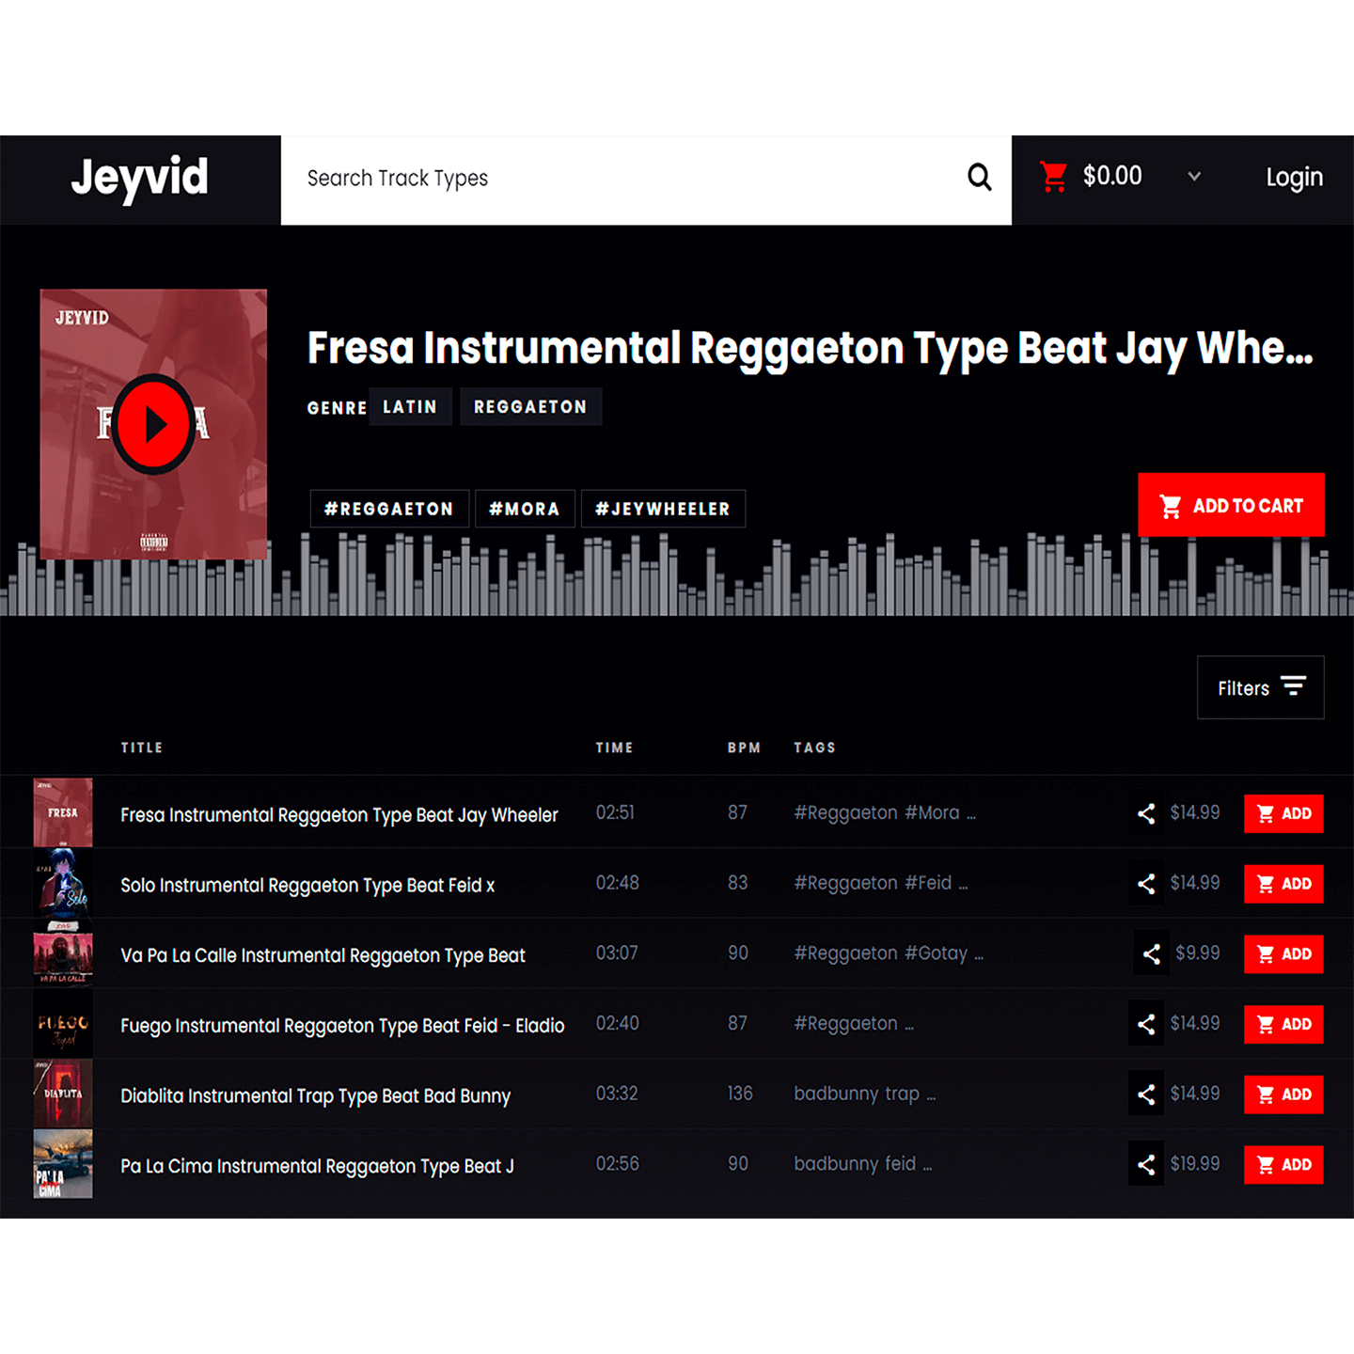Share the Fuego Instrumental track
The image size is (1354, 1354).
(x=1145, y=1024)
